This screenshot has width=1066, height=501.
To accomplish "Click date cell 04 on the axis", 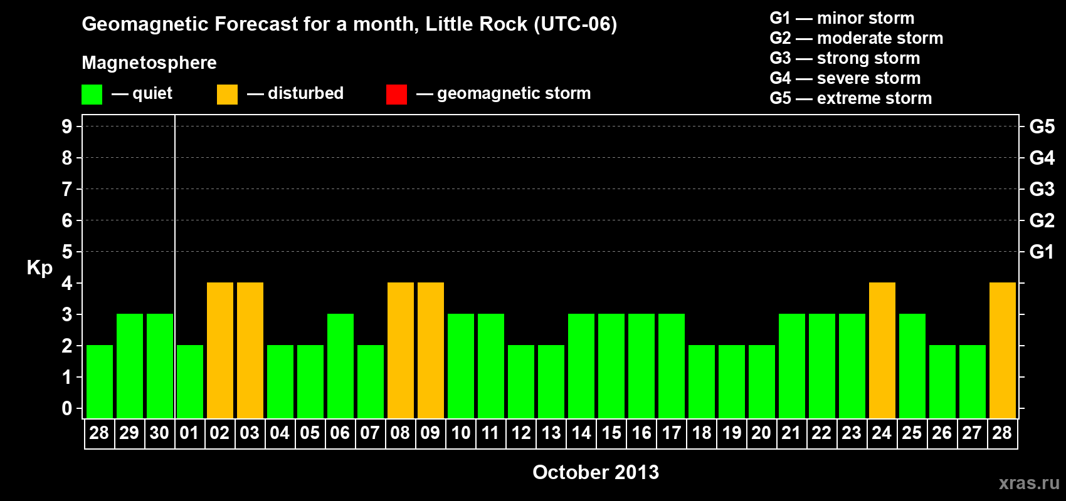I will pyautogui.click(x=280, y=433).
